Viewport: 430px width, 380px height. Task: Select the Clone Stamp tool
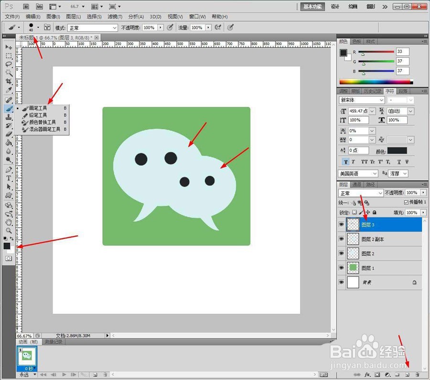click(x=9, y=117)
